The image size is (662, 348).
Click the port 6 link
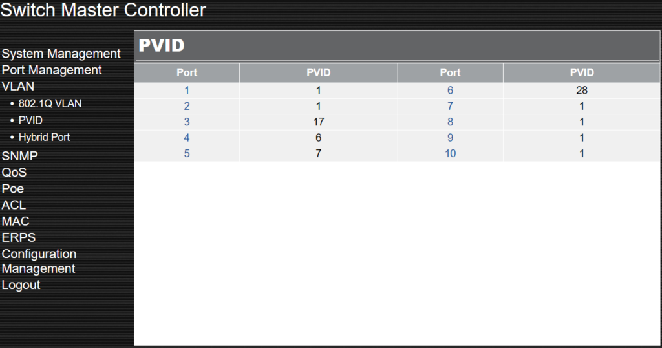(450, 91)
